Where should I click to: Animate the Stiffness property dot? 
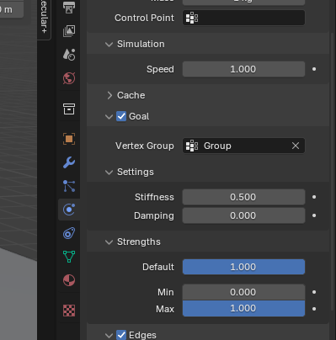314,197
